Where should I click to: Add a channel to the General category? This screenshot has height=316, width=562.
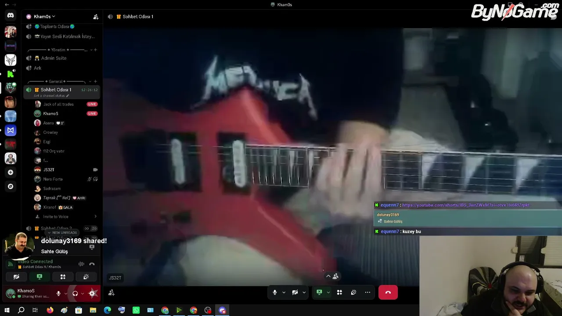coord(95,82)
